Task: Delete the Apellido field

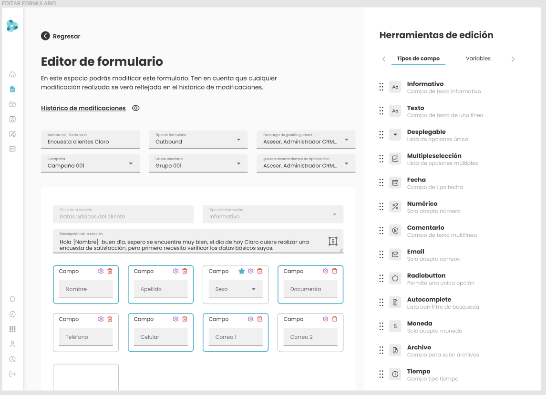Action: coord(185,271)
